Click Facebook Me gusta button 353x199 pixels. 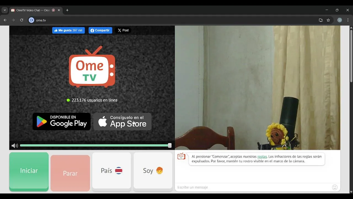click(68, 30)
